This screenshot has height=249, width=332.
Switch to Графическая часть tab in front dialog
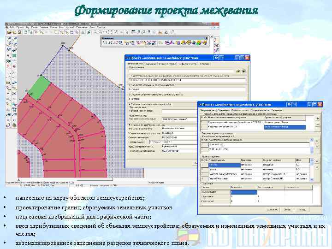(x=261, y=110)
